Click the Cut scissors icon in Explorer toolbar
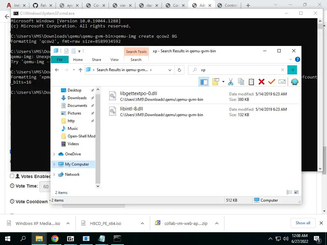Screen dimensions: 327x245 point(231,82)
